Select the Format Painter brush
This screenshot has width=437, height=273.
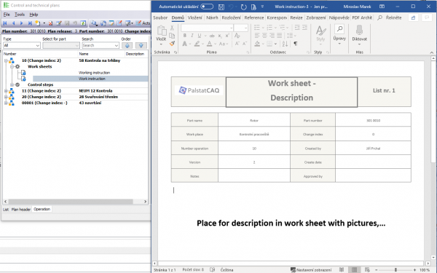pyautogui.click(x=172, y=44)
